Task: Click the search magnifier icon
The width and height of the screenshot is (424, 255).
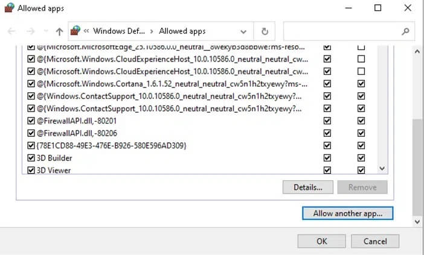Action: [x=405, y=31]
